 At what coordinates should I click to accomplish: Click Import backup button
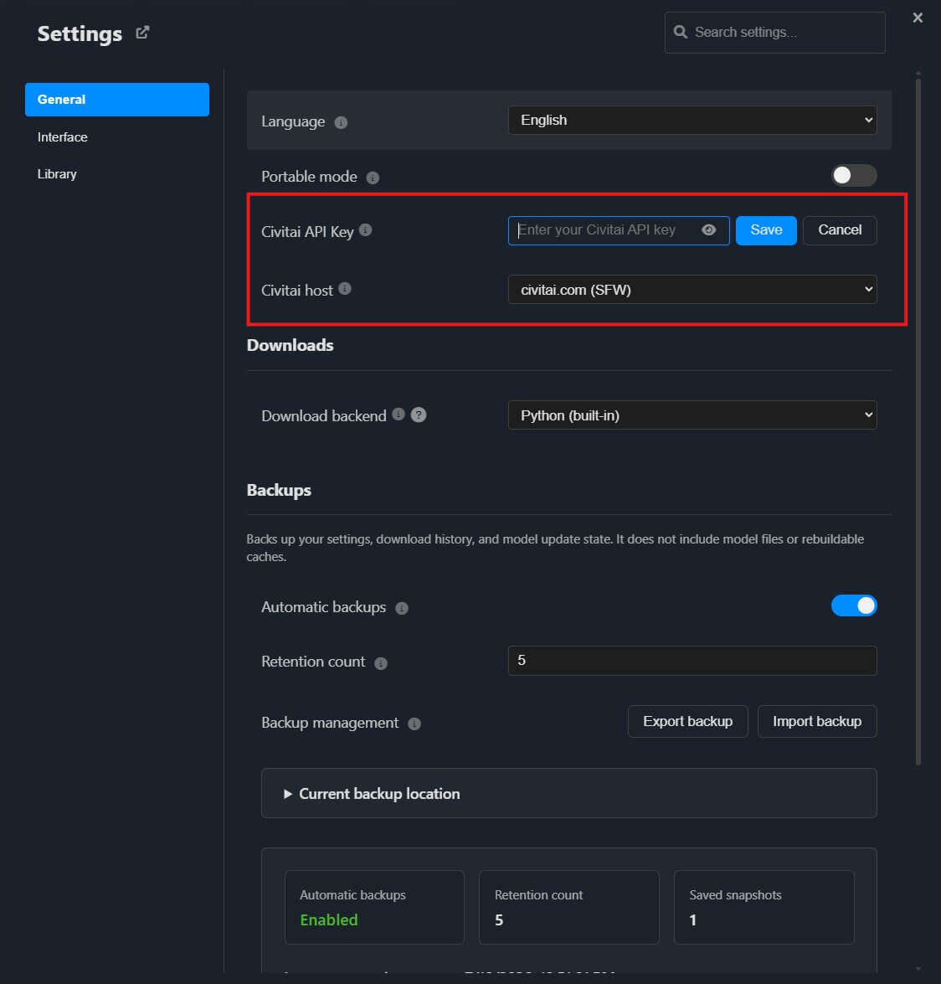coord(817,722)
